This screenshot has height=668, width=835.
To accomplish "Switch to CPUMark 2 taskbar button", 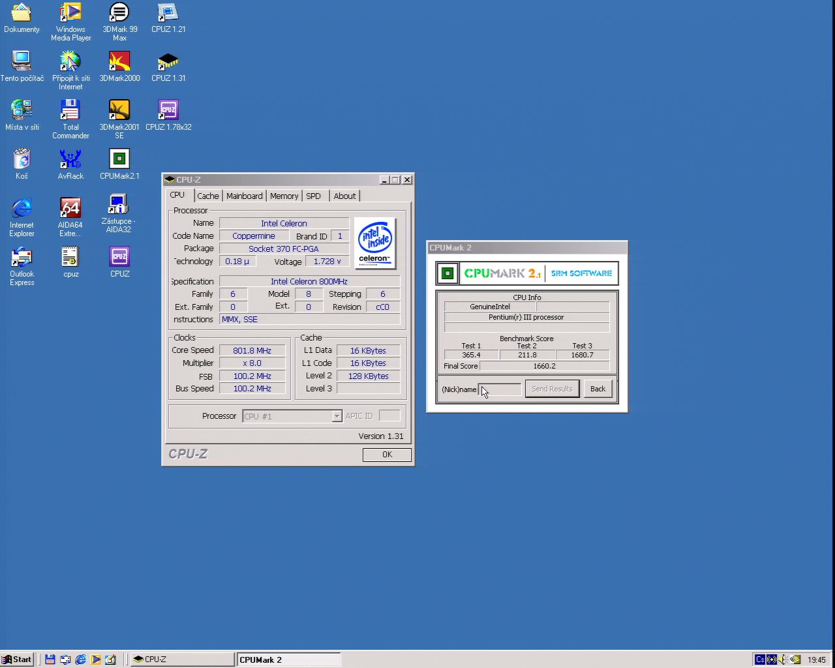I will (288, 660).
